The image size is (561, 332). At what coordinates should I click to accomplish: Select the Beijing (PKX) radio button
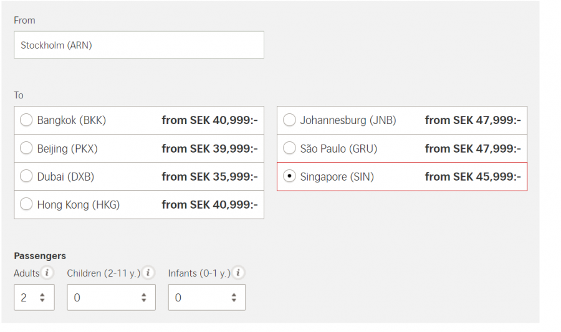coord(26,148)
